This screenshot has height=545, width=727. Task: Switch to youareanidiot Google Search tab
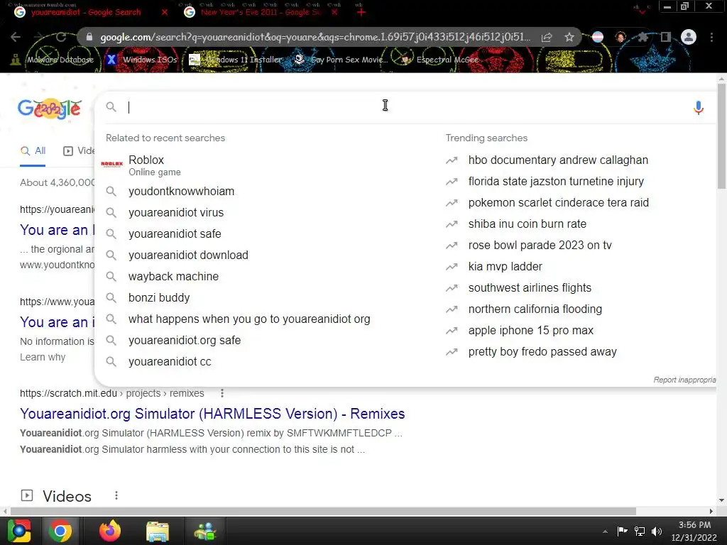tap(86, 12)
